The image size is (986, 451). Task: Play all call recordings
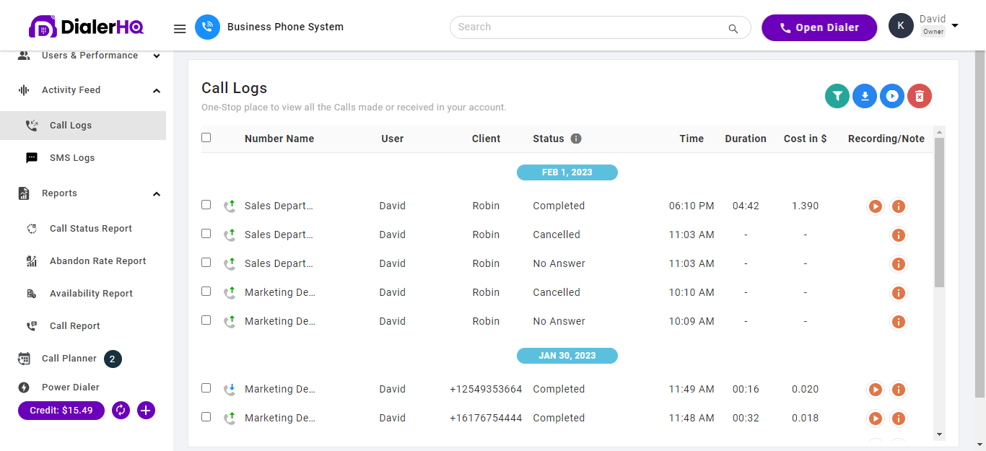click(891, 95)
